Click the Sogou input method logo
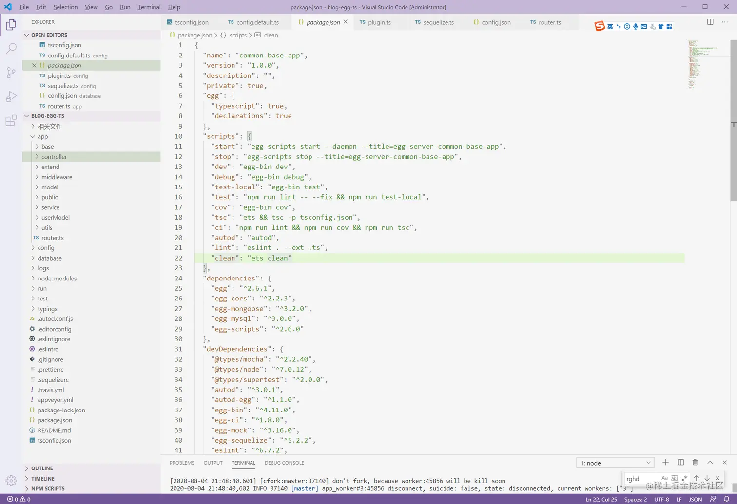Image resolution: width=737 pixels, height=504 pixels. [x=600, y=26]
